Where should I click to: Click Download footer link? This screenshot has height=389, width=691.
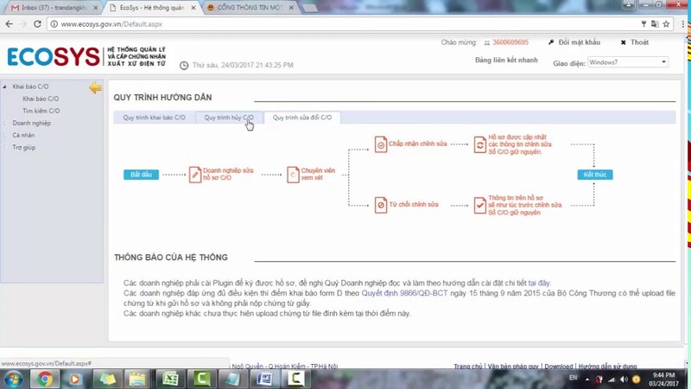[x=558, y=366]
